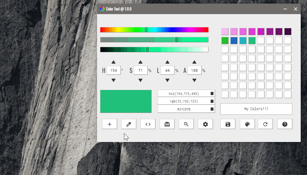Open settings with the gear icon

(x=205, y=124)
